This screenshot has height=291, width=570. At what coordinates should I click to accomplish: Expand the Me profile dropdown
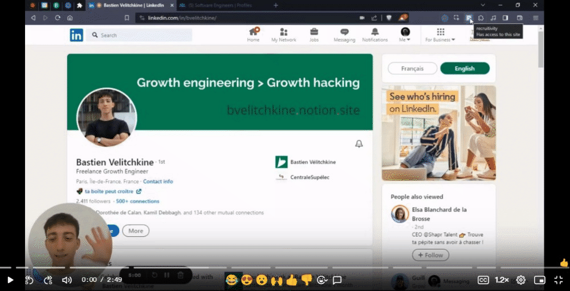pos(405,35)
